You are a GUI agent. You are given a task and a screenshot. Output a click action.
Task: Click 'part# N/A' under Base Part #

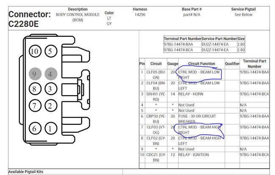click(x=192, y=15)
